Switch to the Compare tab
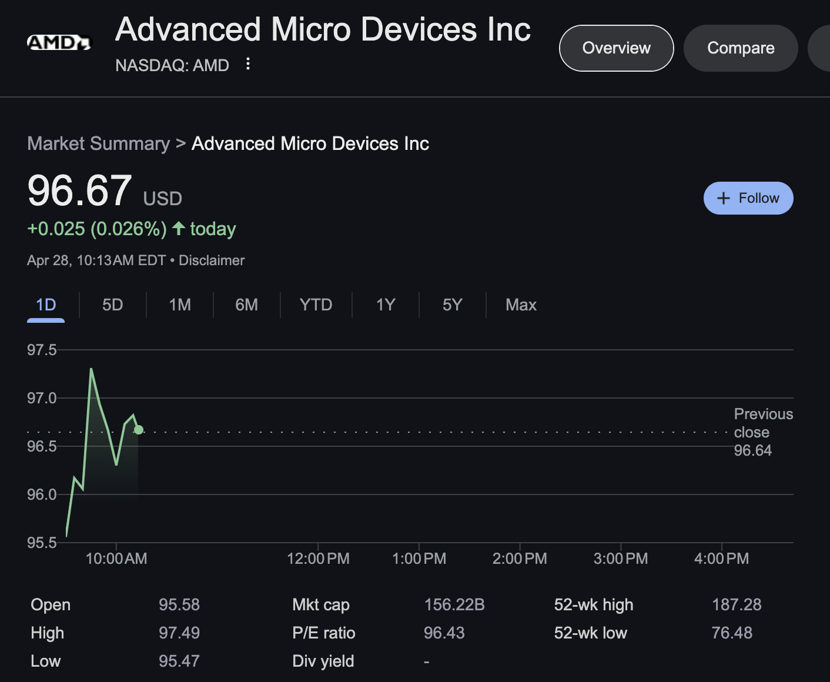Screen dimensions: 830x682 pos(741,48)
